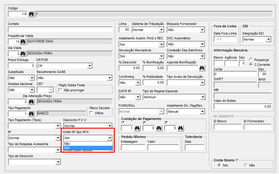Expand Tipo Pagamento (Titulo) dropdown
This screenshot has width=279, height=174.
pyautogui.click(x=58, y=126)
